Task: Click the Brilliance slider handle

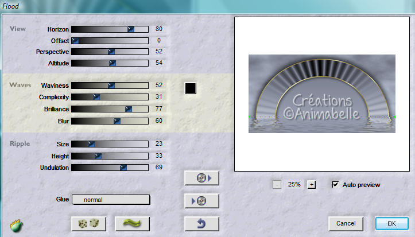Action: (x=129, y=109)
